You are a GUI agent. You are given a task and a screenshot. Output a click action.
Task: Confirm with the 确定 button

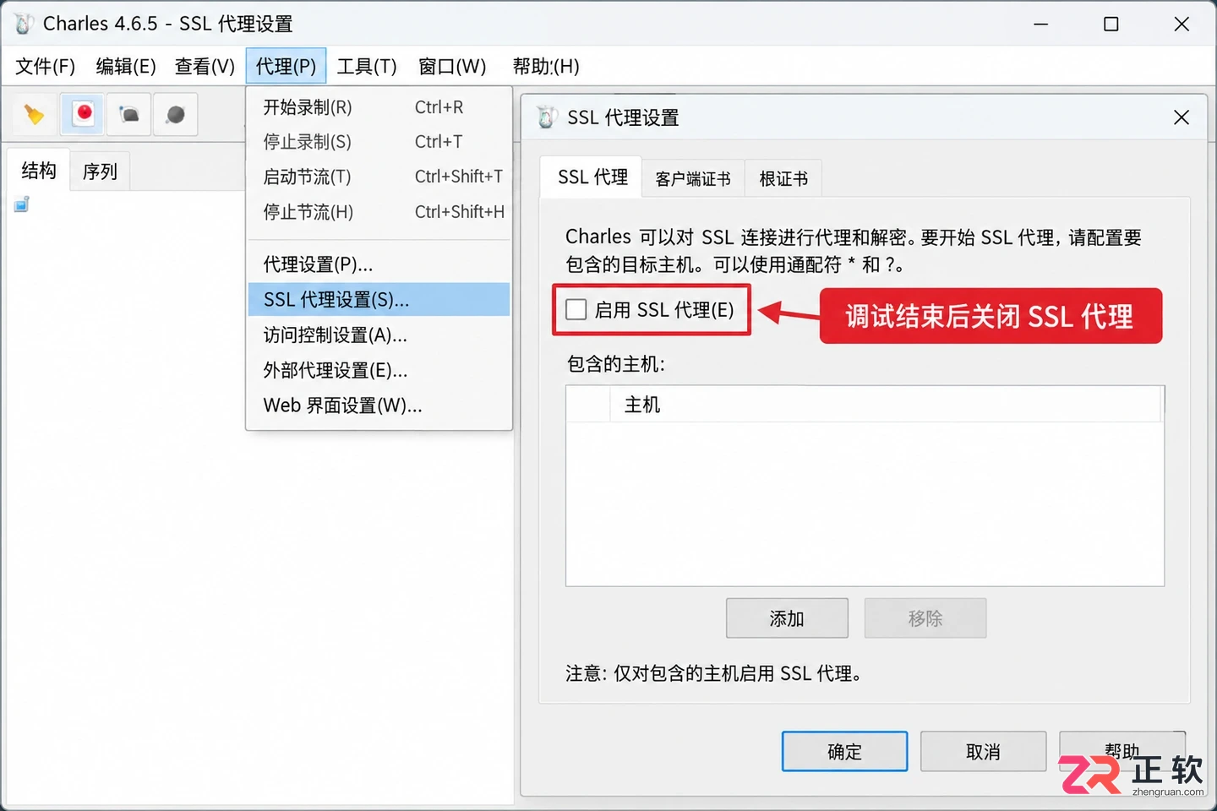coord(845,752)
